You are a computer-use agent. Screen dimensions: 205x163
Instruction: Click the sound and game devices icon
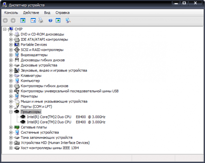click(x=17, y=70)
